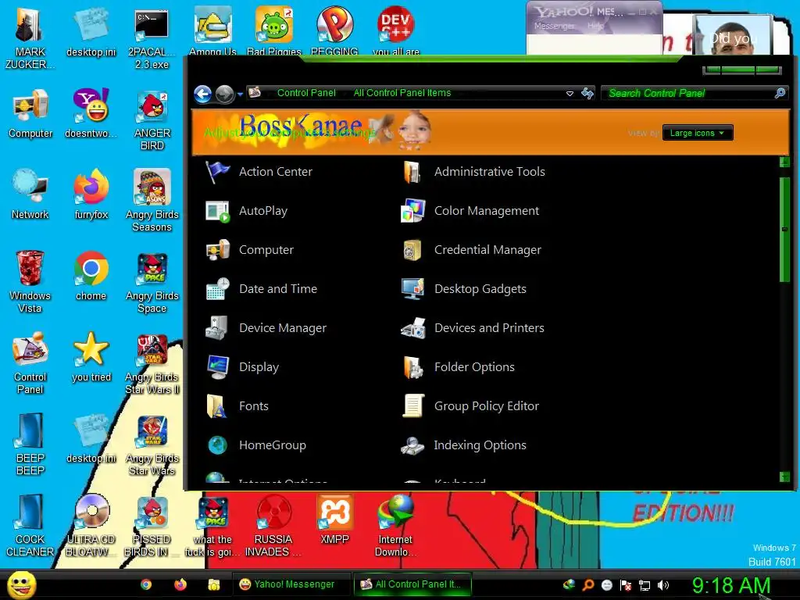Switch to All Control Panel Items taskbar button
800x600 pixels.
[x=412, y=584]
